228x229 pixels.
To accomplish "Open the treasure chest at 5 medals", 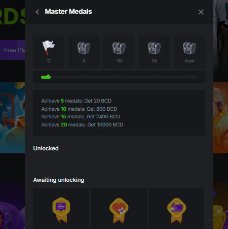I will coord(84,48).
